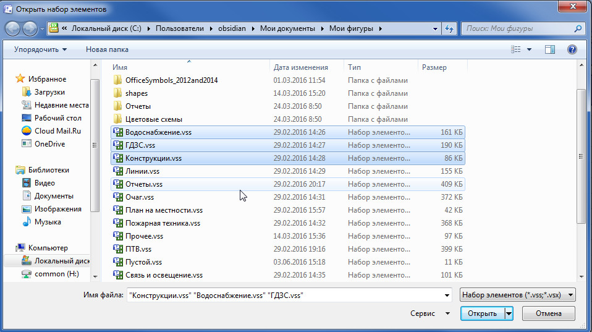
Task: Expand the view options dropdown arrow
Action: [x=529, y=49]
